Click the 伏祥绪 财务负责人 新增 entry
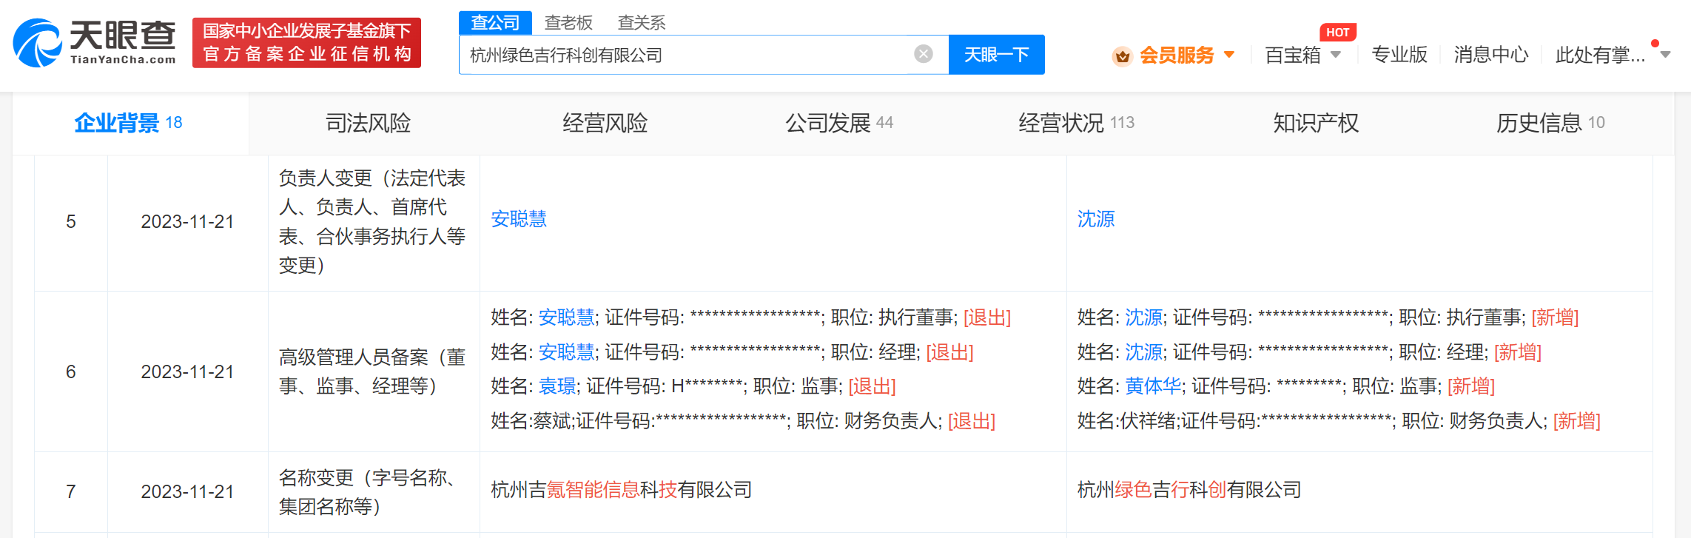This screenshot has height=538, width=1691. pos(1339,421)
